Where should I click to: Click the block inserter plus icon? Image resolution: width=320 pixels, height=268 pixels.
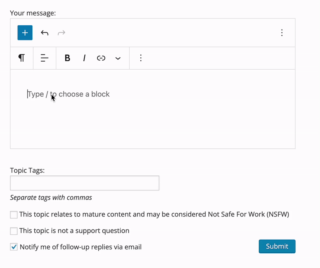25,32
